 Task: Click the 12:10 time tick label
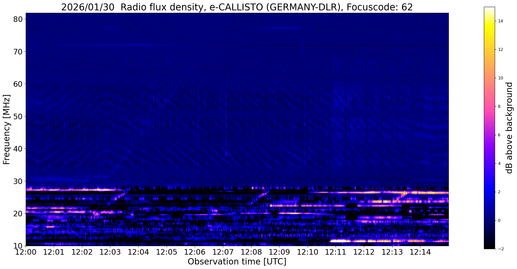[308, 252]
